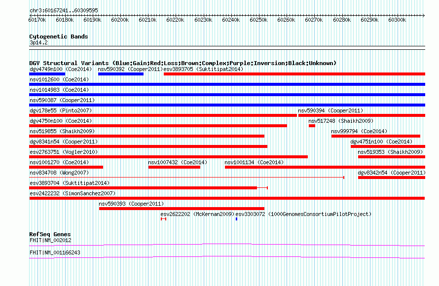The height and width of the screenshot is (286, 439).
Task: Open nsv519353 (Shaikh2009) variant label
Action: pos(390,152)
